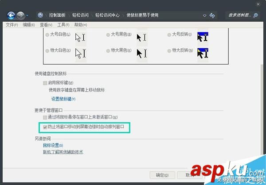Select the 控制面板 breadcrumb
The width and height of the screenshot is (266, 185).
[x=57, y=15]
